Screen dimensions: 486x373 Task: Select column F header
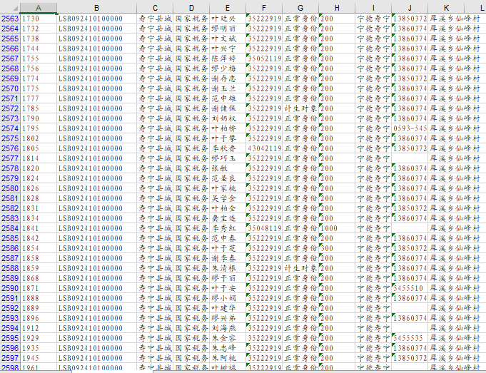coord(264,8)
